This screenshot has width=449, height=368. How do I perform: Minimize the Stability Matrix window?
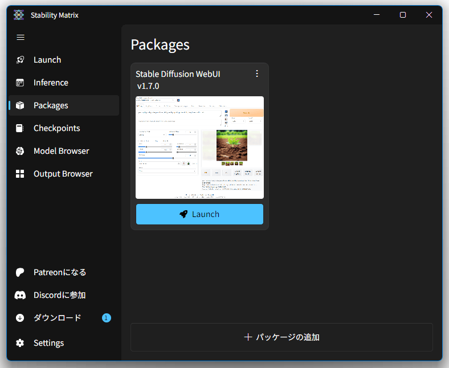pos(377,15)
